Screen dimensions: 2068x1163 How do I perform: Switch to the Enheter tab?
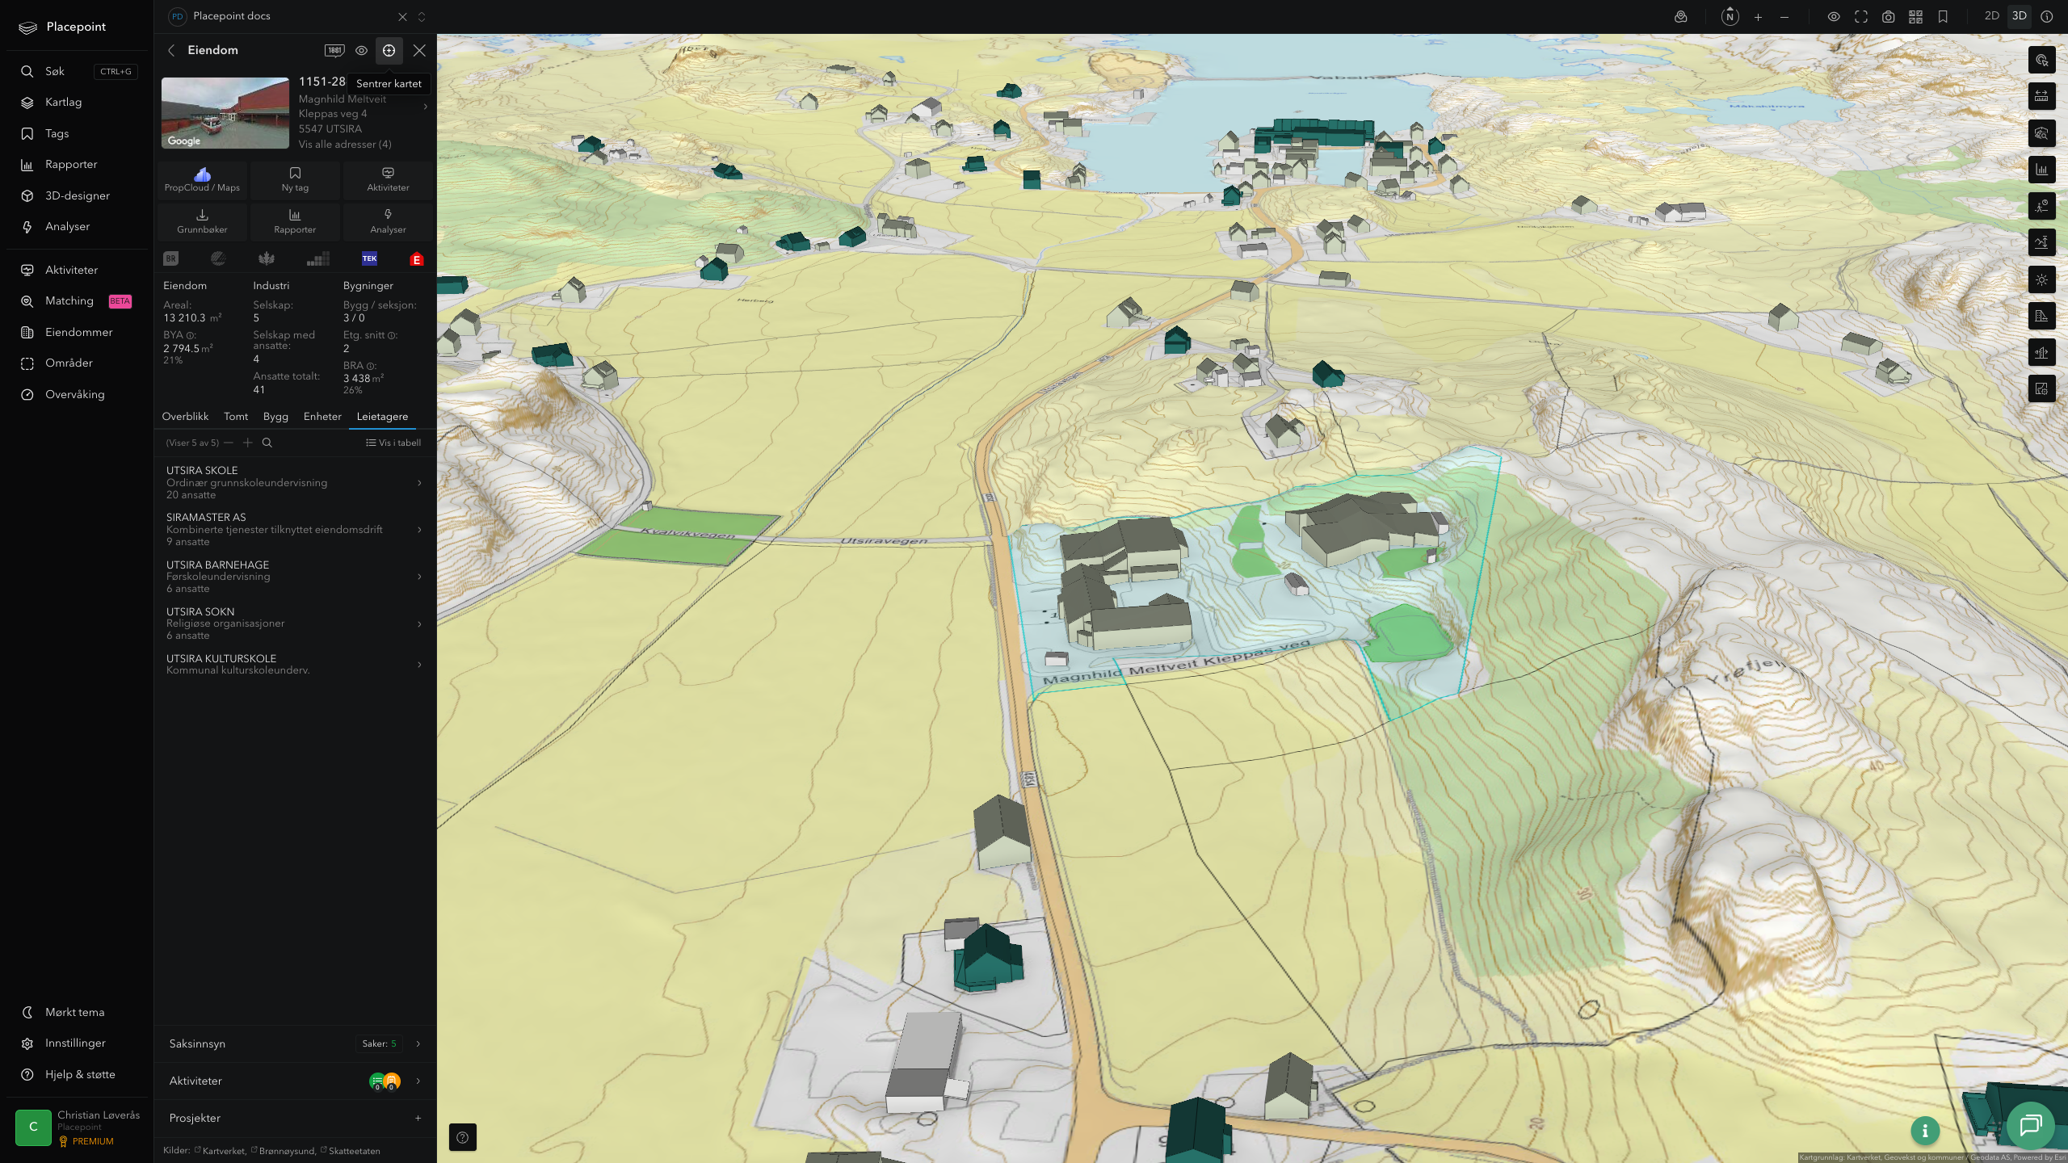[x=322, y=417]
